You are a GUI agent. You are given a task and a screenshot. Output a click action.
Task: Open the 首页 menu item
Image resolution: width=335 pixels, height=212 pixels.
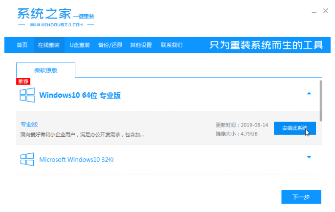(22, 45)
